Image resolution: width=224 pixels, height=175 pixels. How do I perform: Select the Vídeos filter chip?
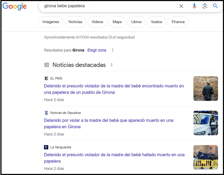(x=97, y=22)
